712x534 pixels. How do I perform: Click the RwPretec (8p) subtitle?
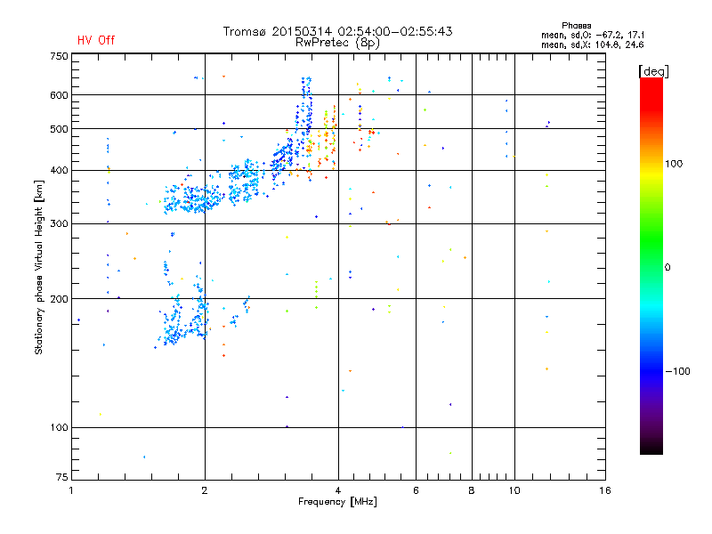pos(337,43)
